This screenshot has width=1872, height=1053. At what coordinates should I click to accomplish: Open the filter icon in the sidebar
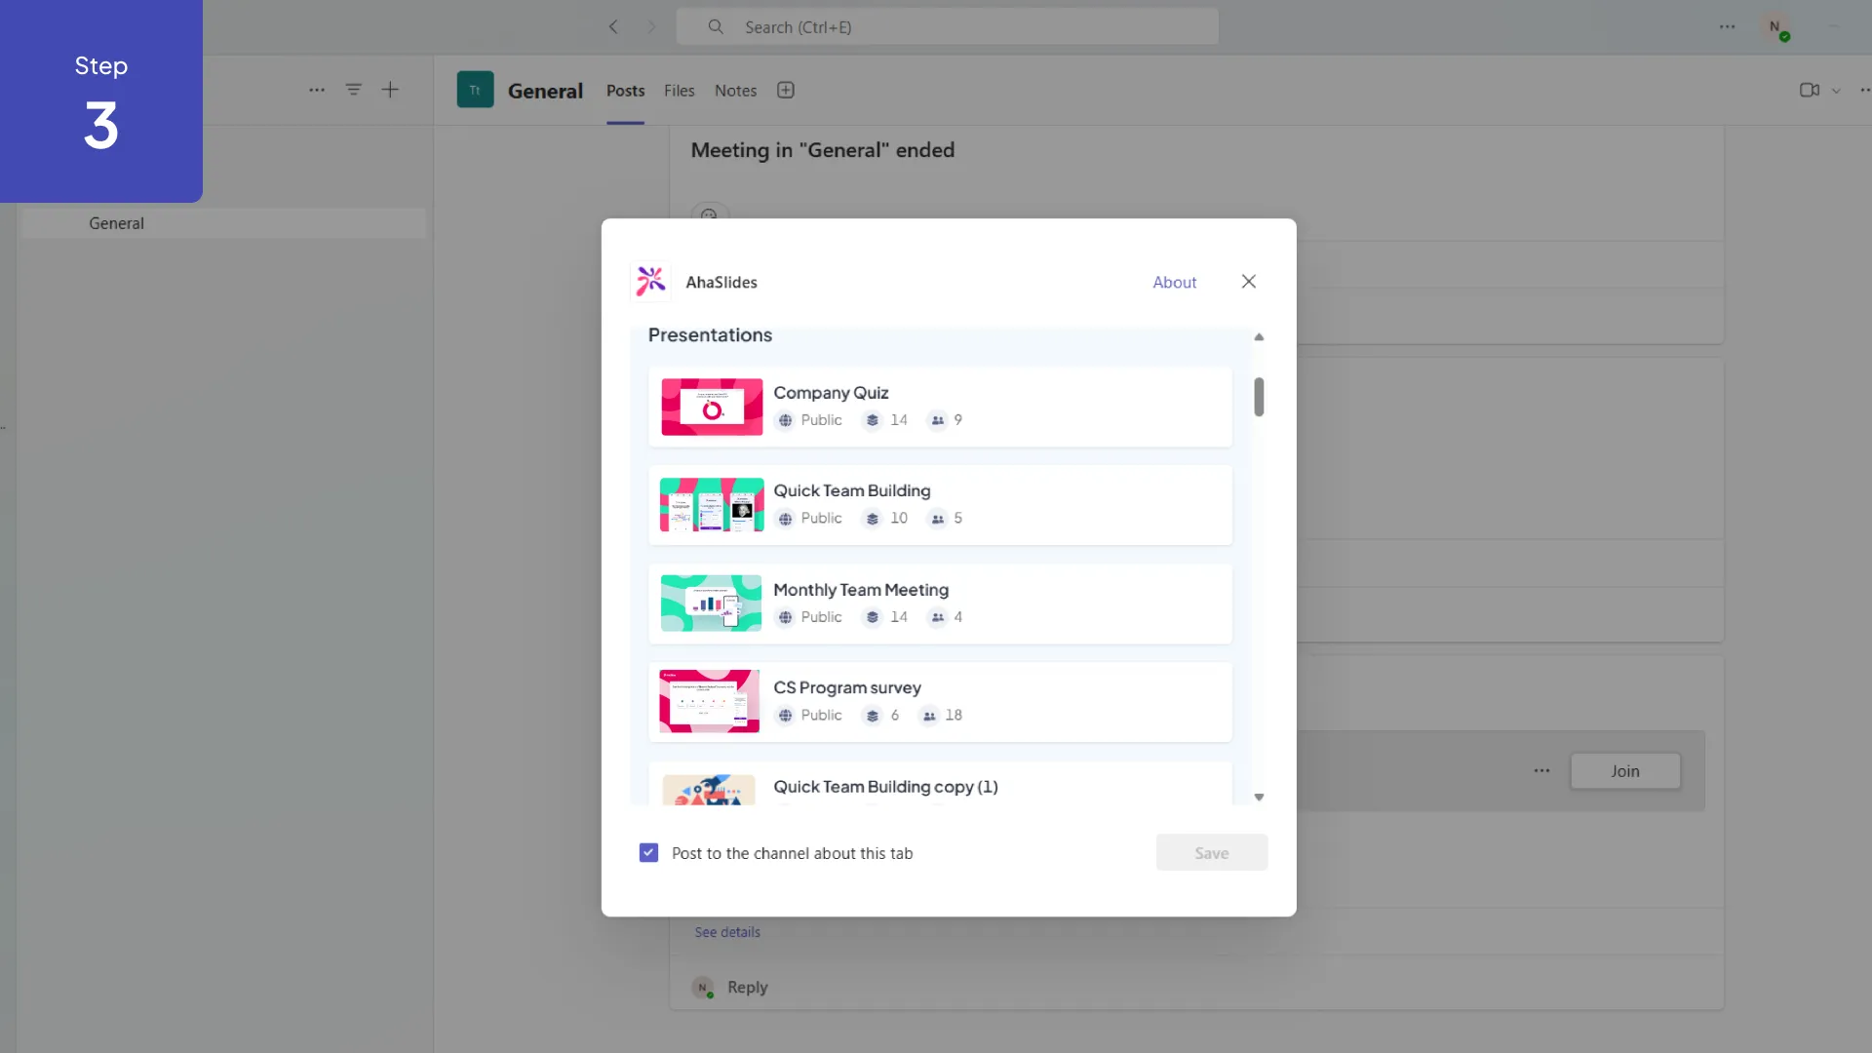click(x=354, y=90)
